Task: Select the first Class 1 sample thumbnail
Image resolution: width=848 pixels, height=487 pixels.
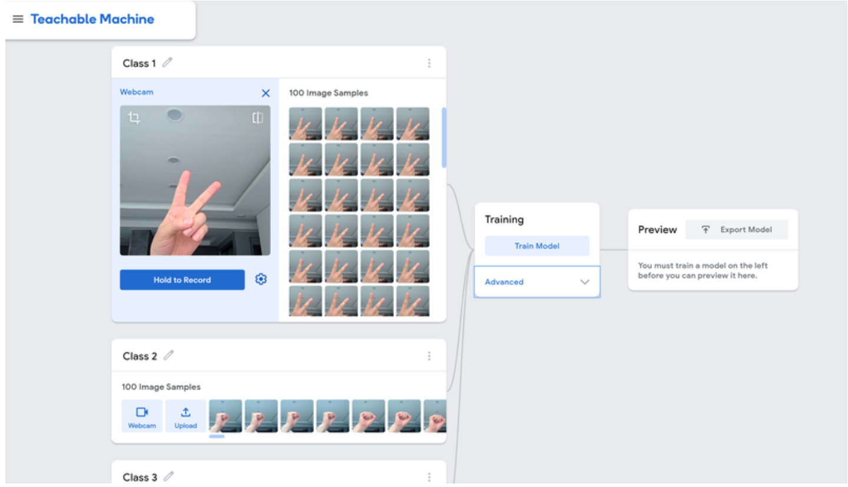Action: pos(305,124)
